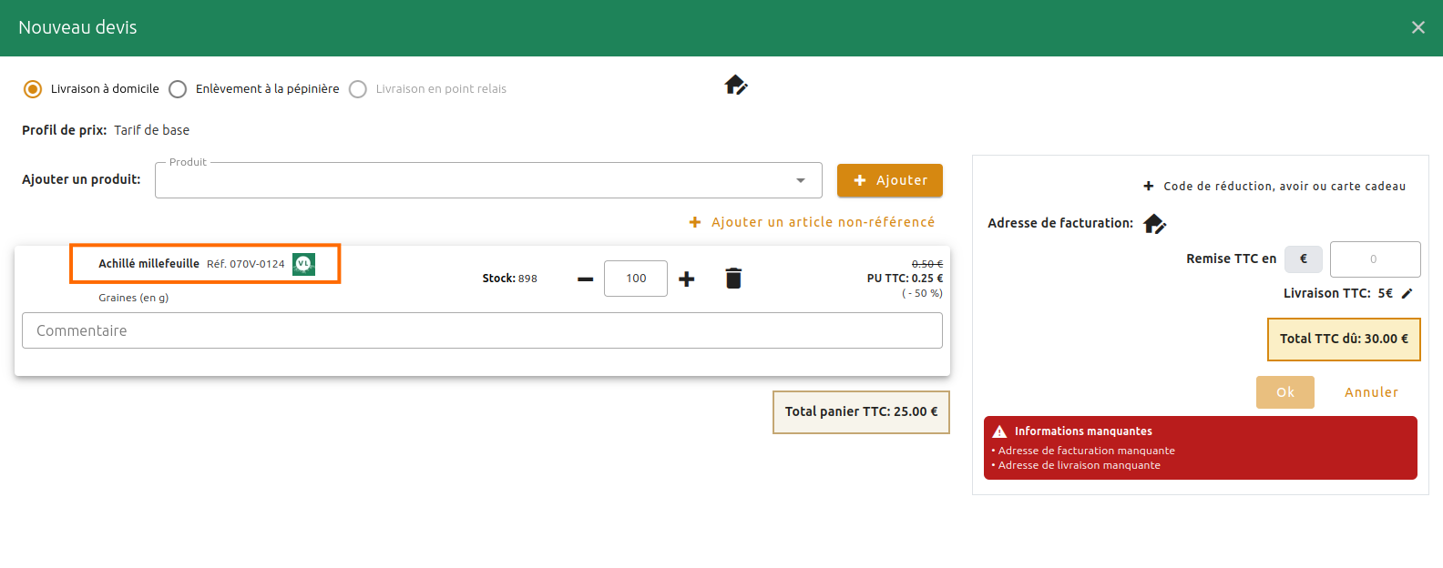This screenshot has width=1443, height=568.
Task: Click the Ok button
Action: coord(1284,392)
